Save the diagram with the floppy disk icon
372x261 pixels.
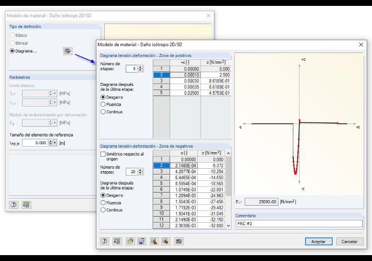(x=141, y=241)
